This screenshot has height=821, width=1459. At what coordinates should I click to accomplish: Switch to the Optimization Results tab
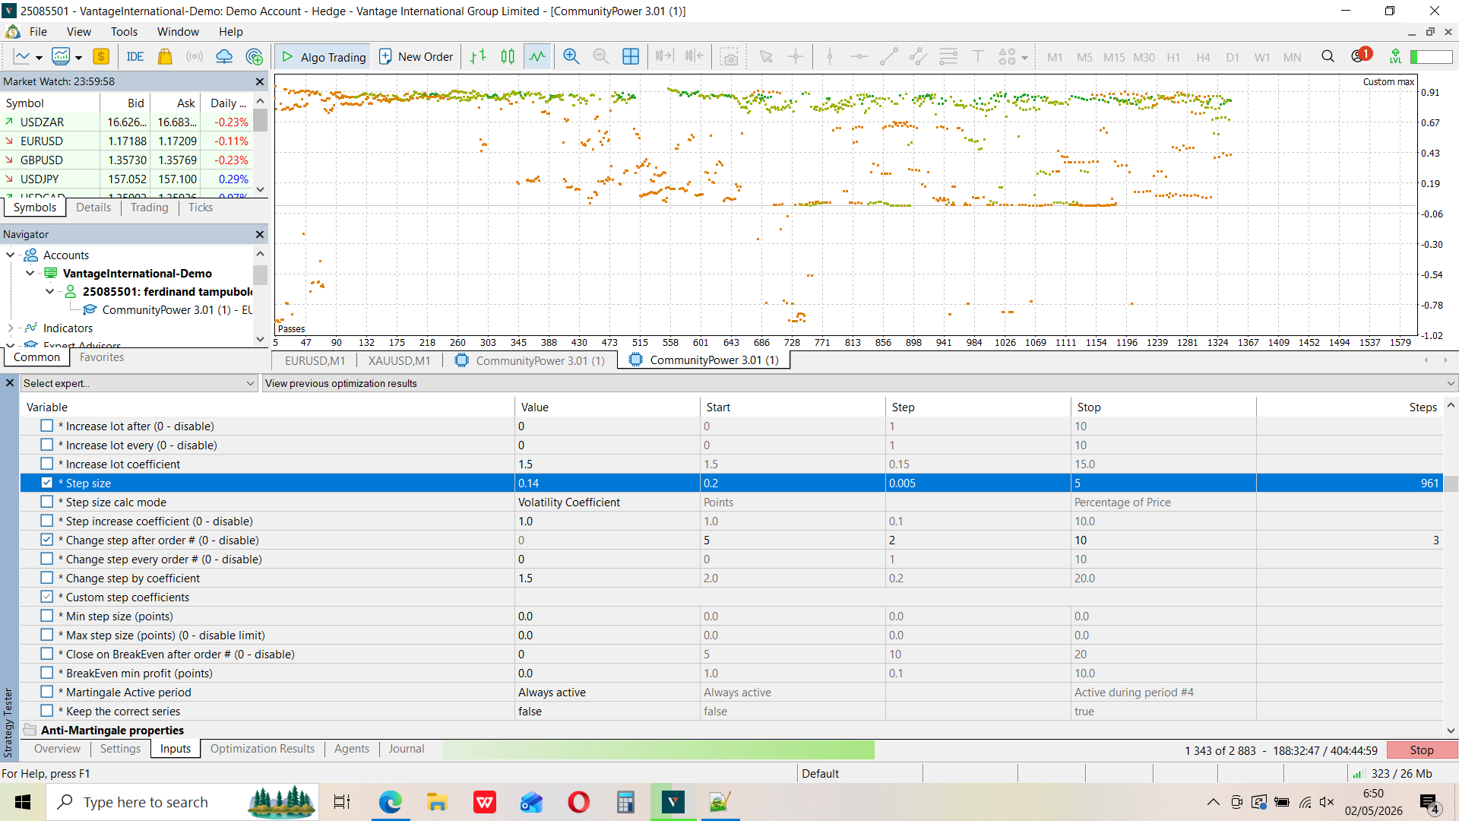262,749
